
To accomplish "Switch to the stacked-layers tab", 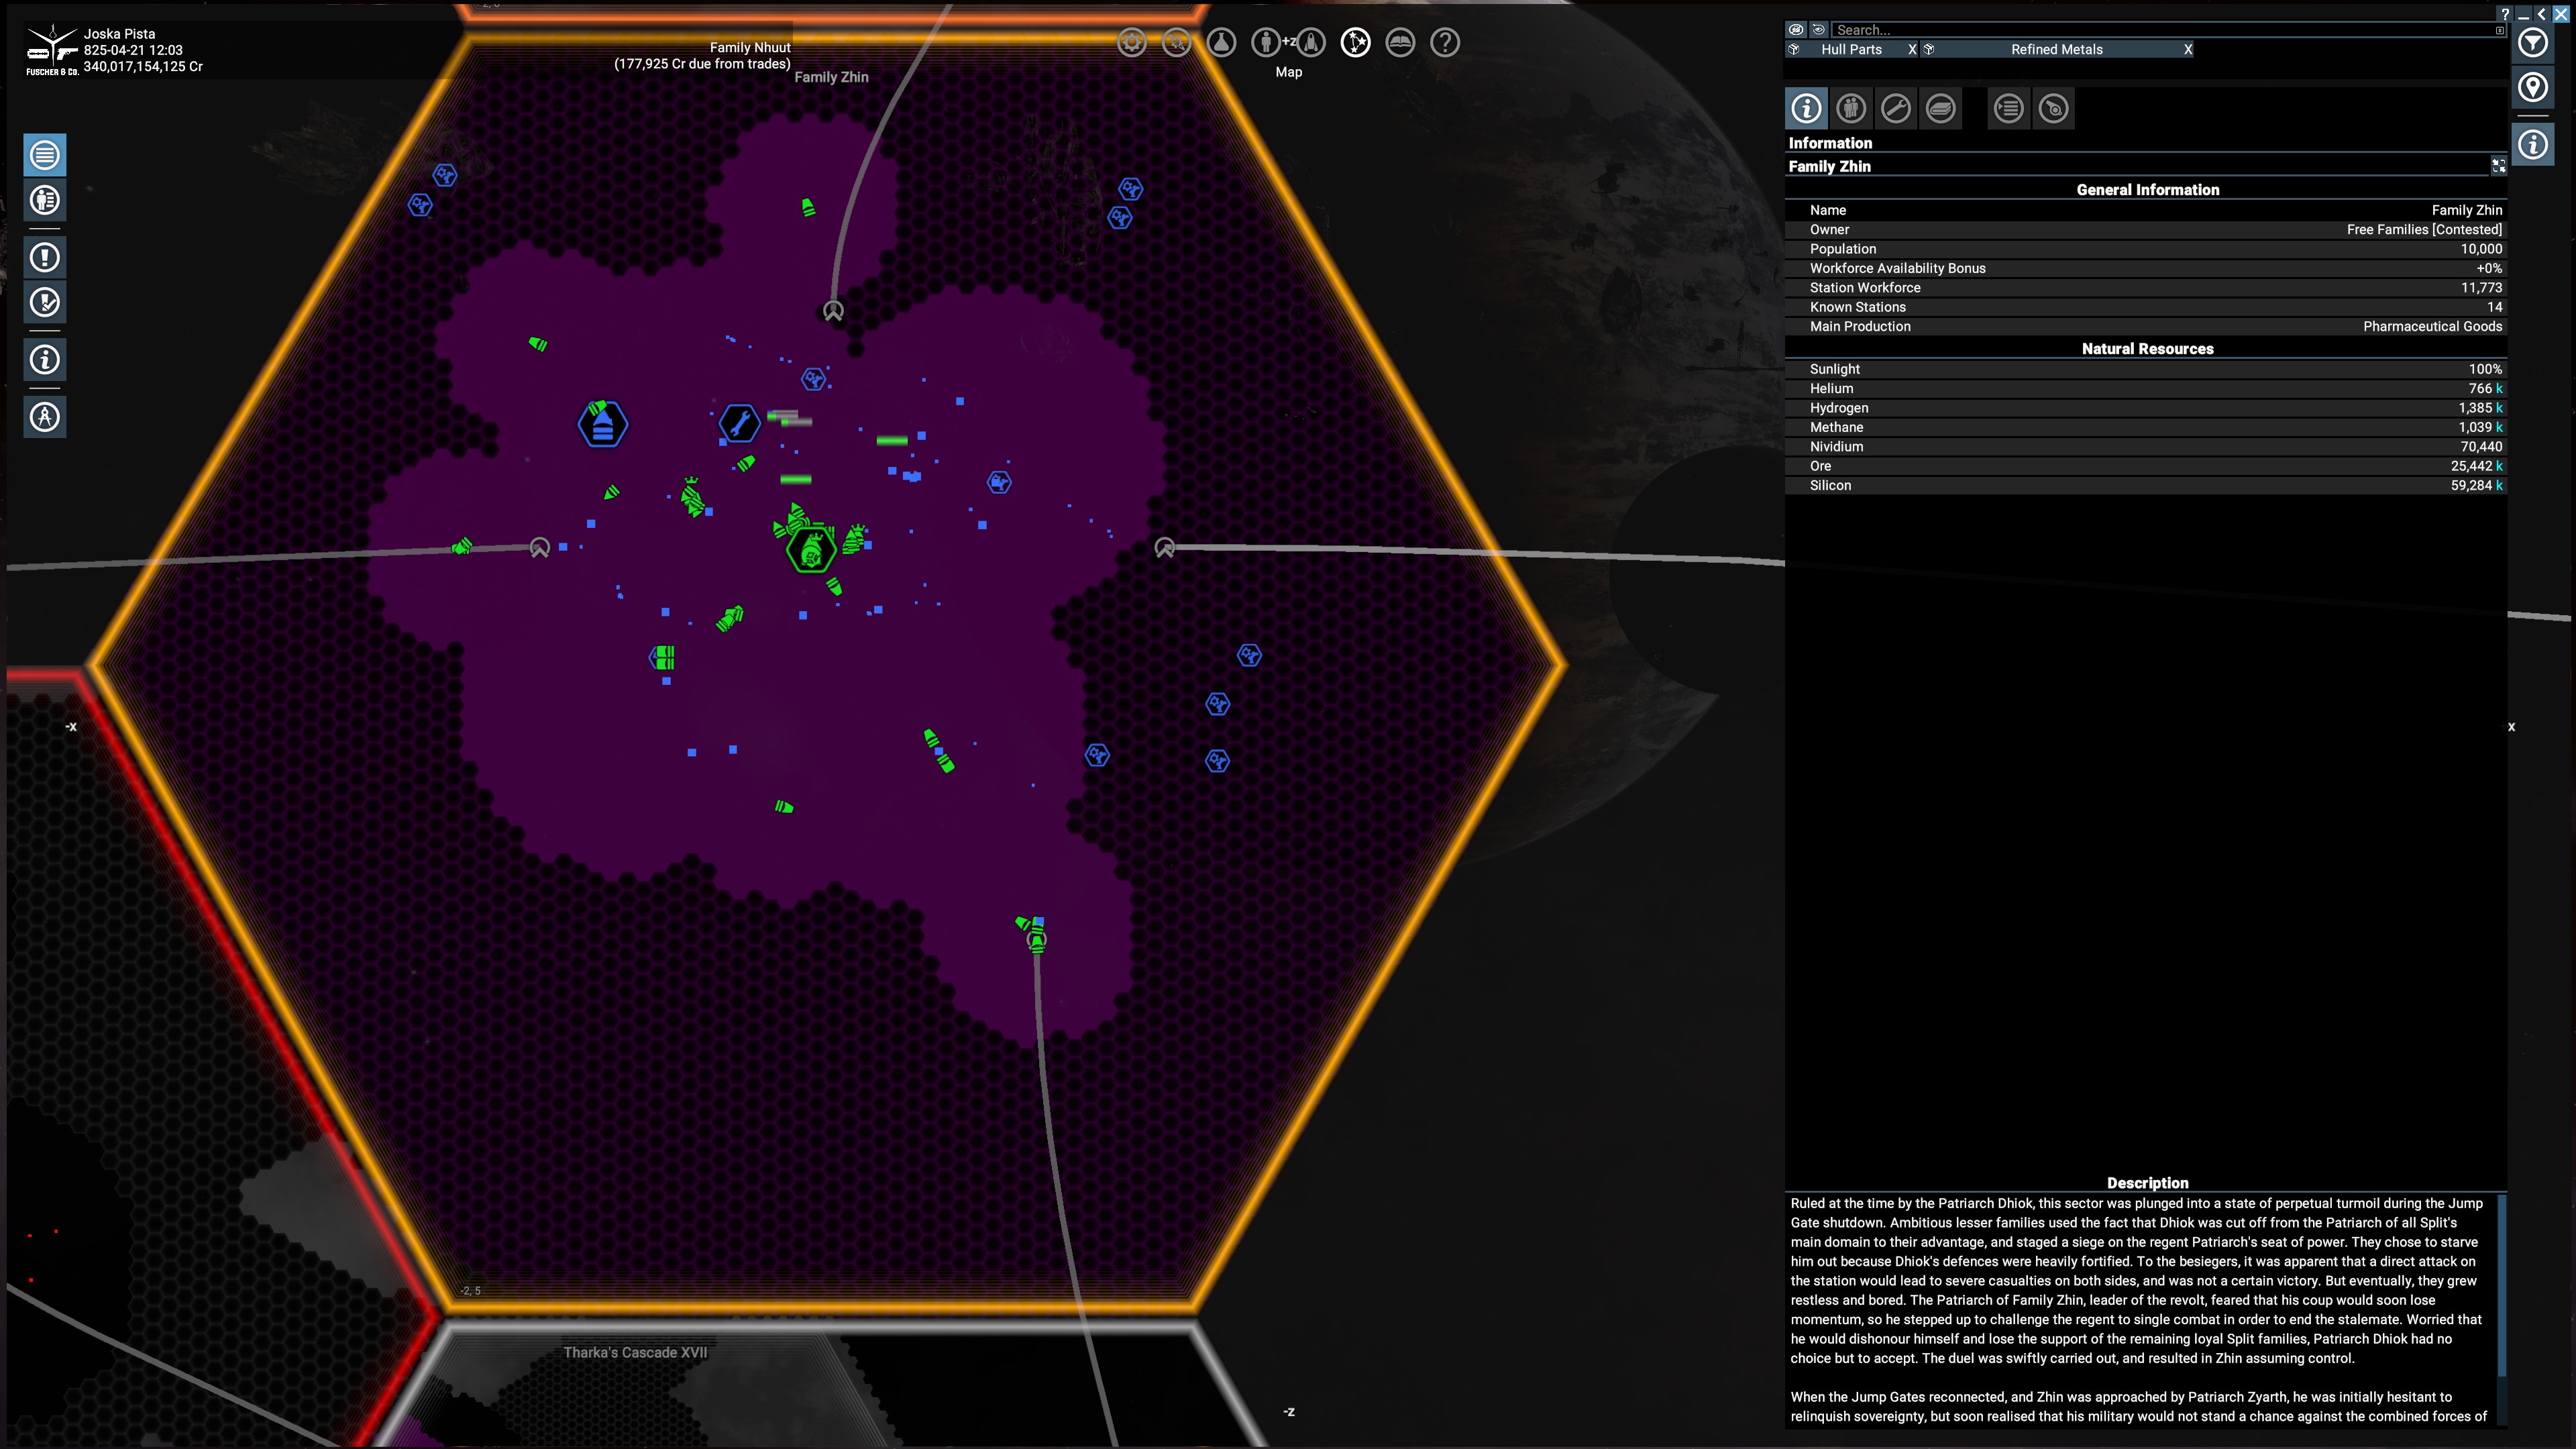I will click(x=1941, y=108).
